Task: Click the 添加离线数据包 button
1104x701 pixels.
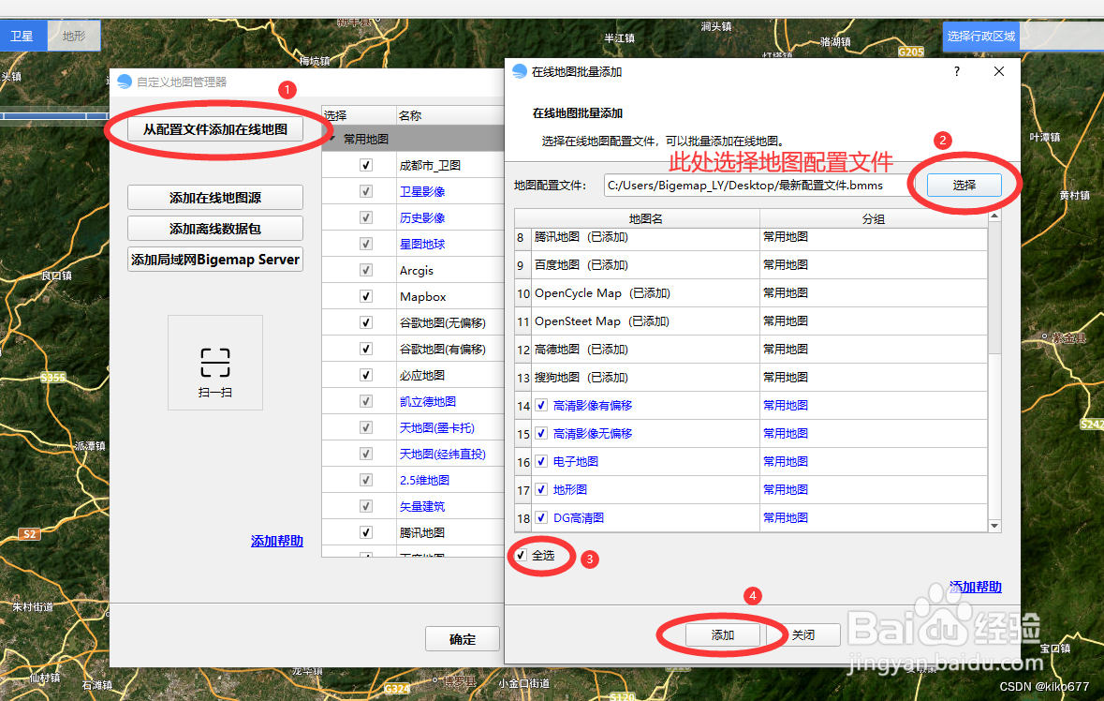Action: (x=214, y=228)
